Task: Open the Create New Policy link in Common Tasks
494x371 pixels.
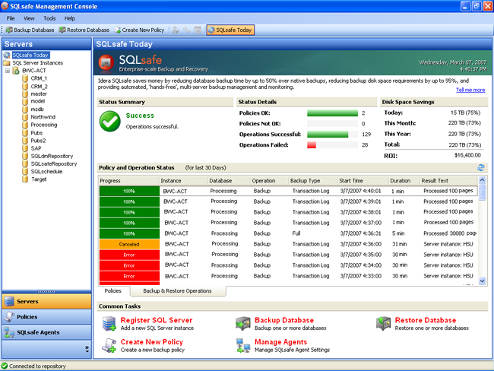Action: coord(151,342)
